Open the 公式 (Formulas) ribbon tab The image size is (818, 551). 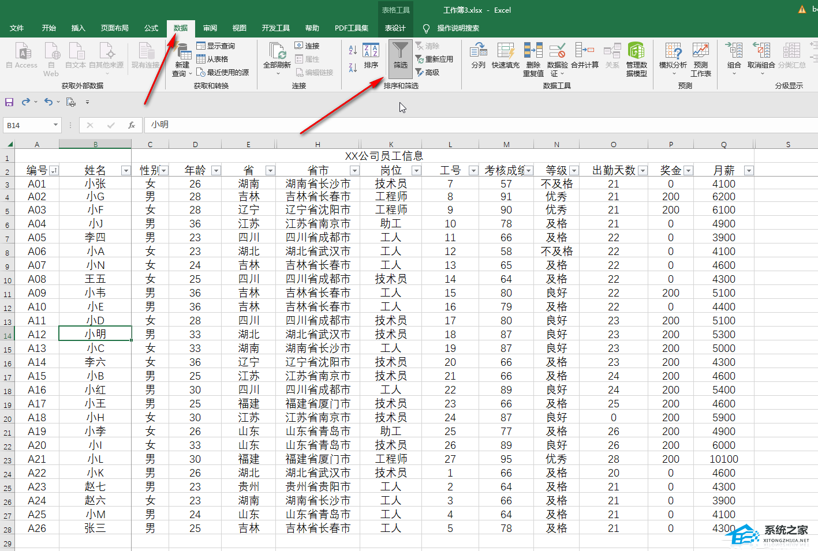151,28
